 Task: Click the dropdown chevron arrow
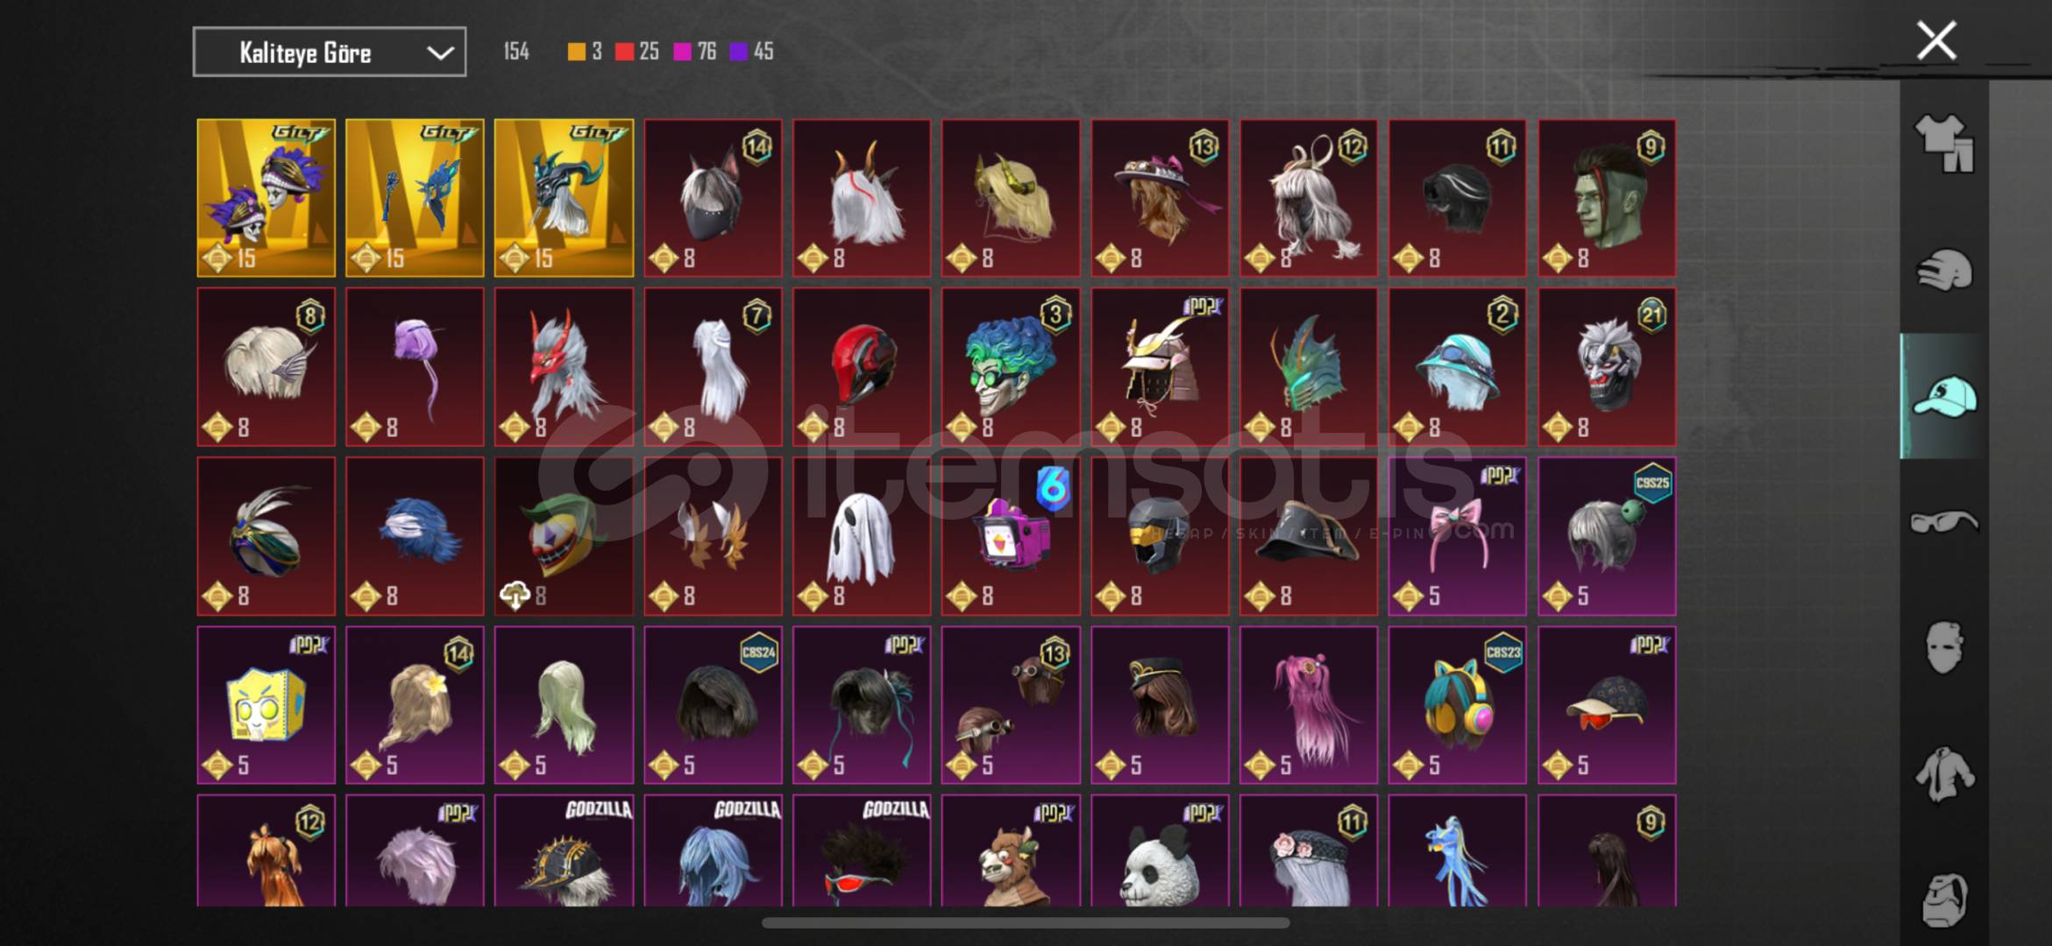coord(440,53)
